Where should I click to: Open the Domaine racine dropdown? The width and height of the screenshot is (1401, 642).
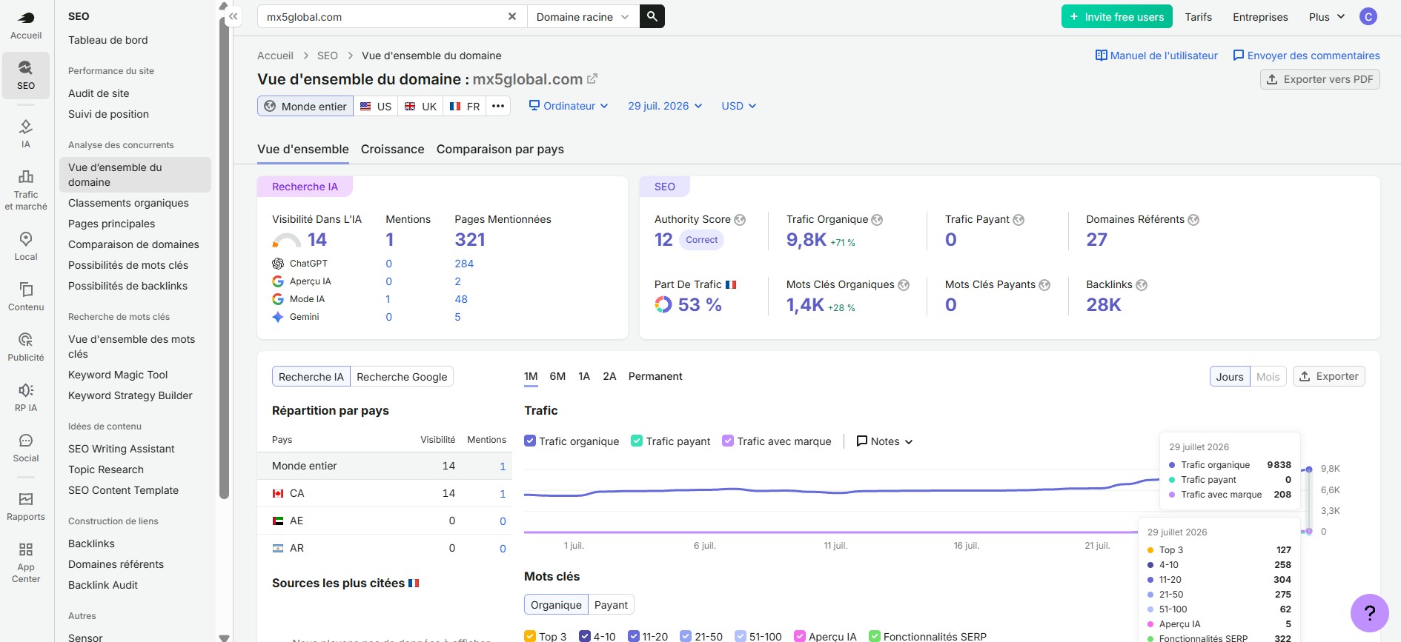click(583, 16)
